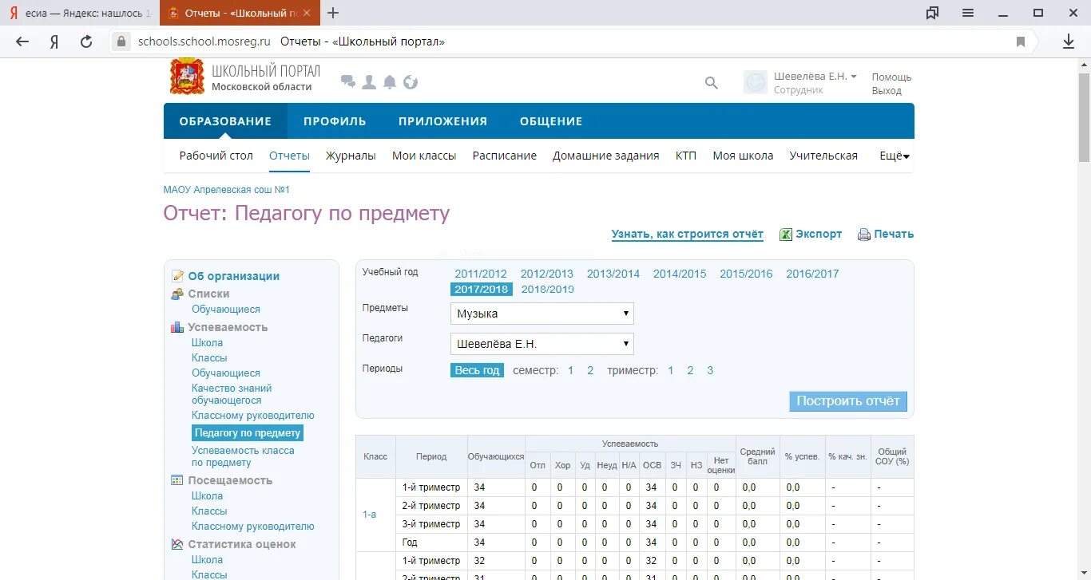
Task: Open notifications bell icon
Action: coord(390,81)
